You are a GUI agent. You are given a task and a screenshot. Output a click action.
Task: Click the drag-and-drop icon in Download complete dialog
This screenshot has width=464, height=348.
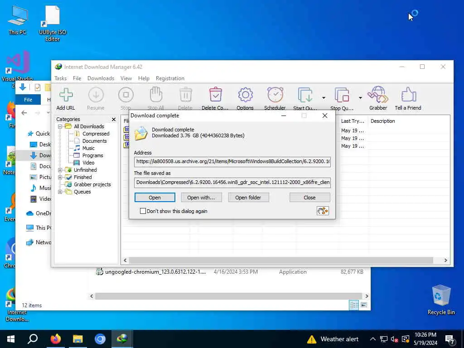click(x=323, y=211)
